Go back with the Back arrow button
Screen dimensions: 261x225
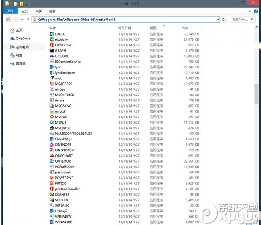click(x=8, y=20)
